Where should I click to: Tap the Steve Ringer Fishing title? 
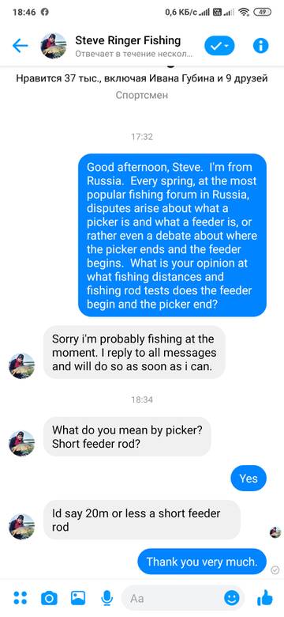[x=128, y=40]
